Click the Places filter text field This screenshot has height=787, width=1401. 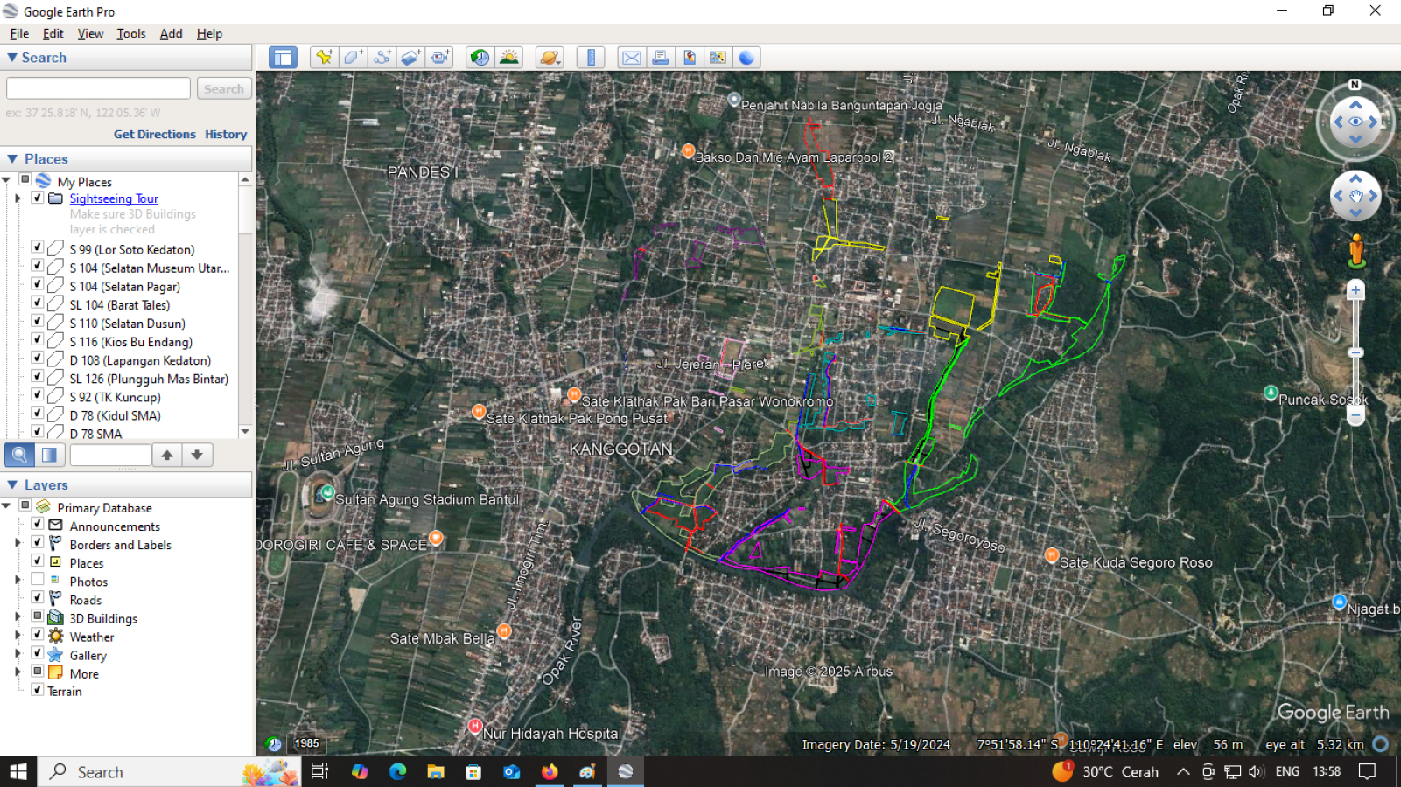110,455
